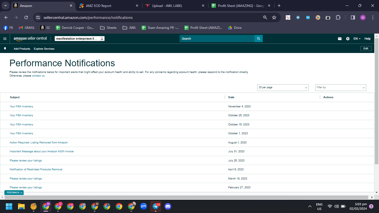This screenshot has height=213, width=379.
Task: Open the FBA Inventory notification dated October 15, 2023
Action: click(x=21, y=125)
